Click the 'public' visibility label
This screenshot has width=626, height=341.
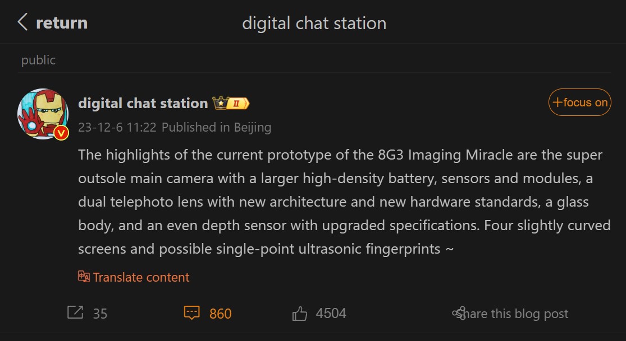(38, 60)
